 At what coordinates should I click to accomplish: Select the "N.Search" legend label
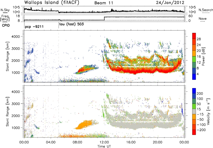click(x=206, y=10)
